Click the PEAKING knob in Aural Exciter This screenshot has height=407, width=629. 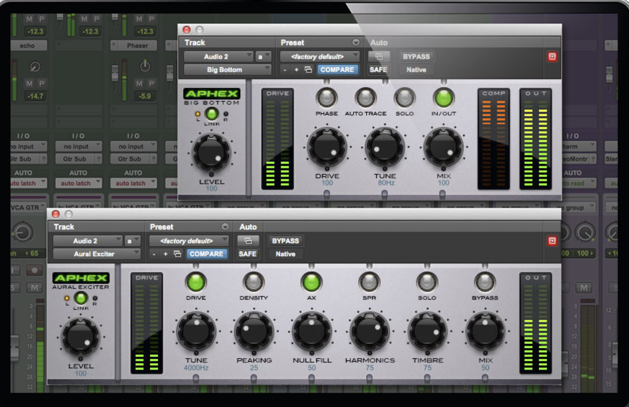click(x=254, y=331)
